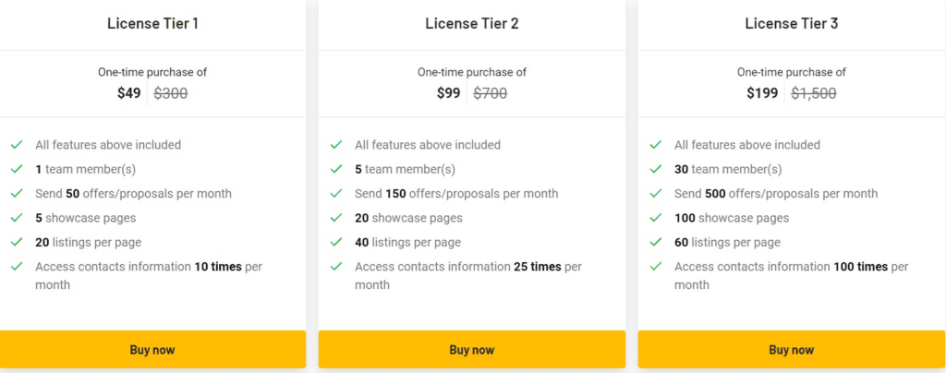Click Buy now for License Tier 2
This screenshot has height=373, width=946.
click(x=472, y=350)
